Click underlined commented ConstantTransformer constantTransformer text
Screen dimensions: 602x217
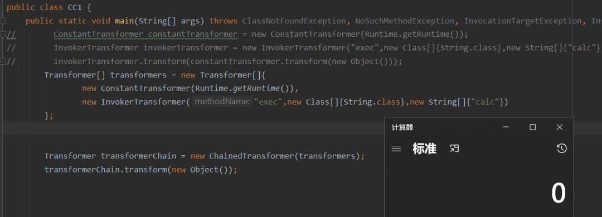pyautogui.click(x=145, y=34)
